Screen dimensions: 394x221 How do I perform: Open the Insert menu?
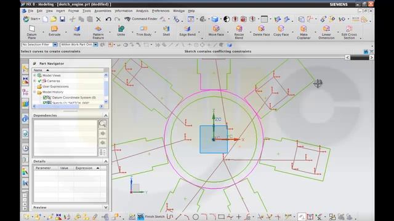[60, 11]
